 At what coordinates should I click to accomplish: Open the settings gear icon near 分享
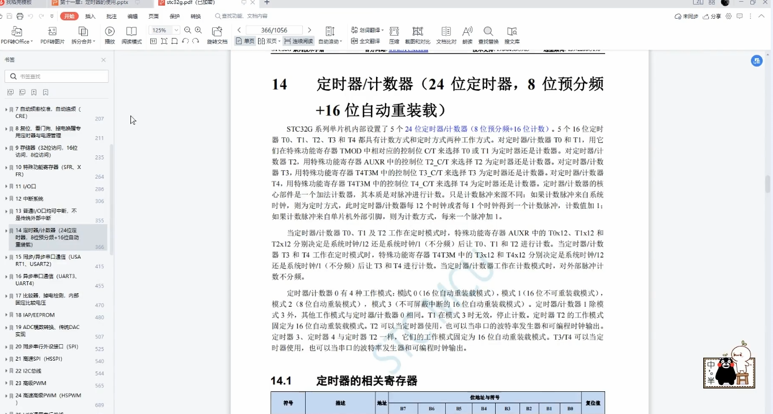(x=729, y=16)
